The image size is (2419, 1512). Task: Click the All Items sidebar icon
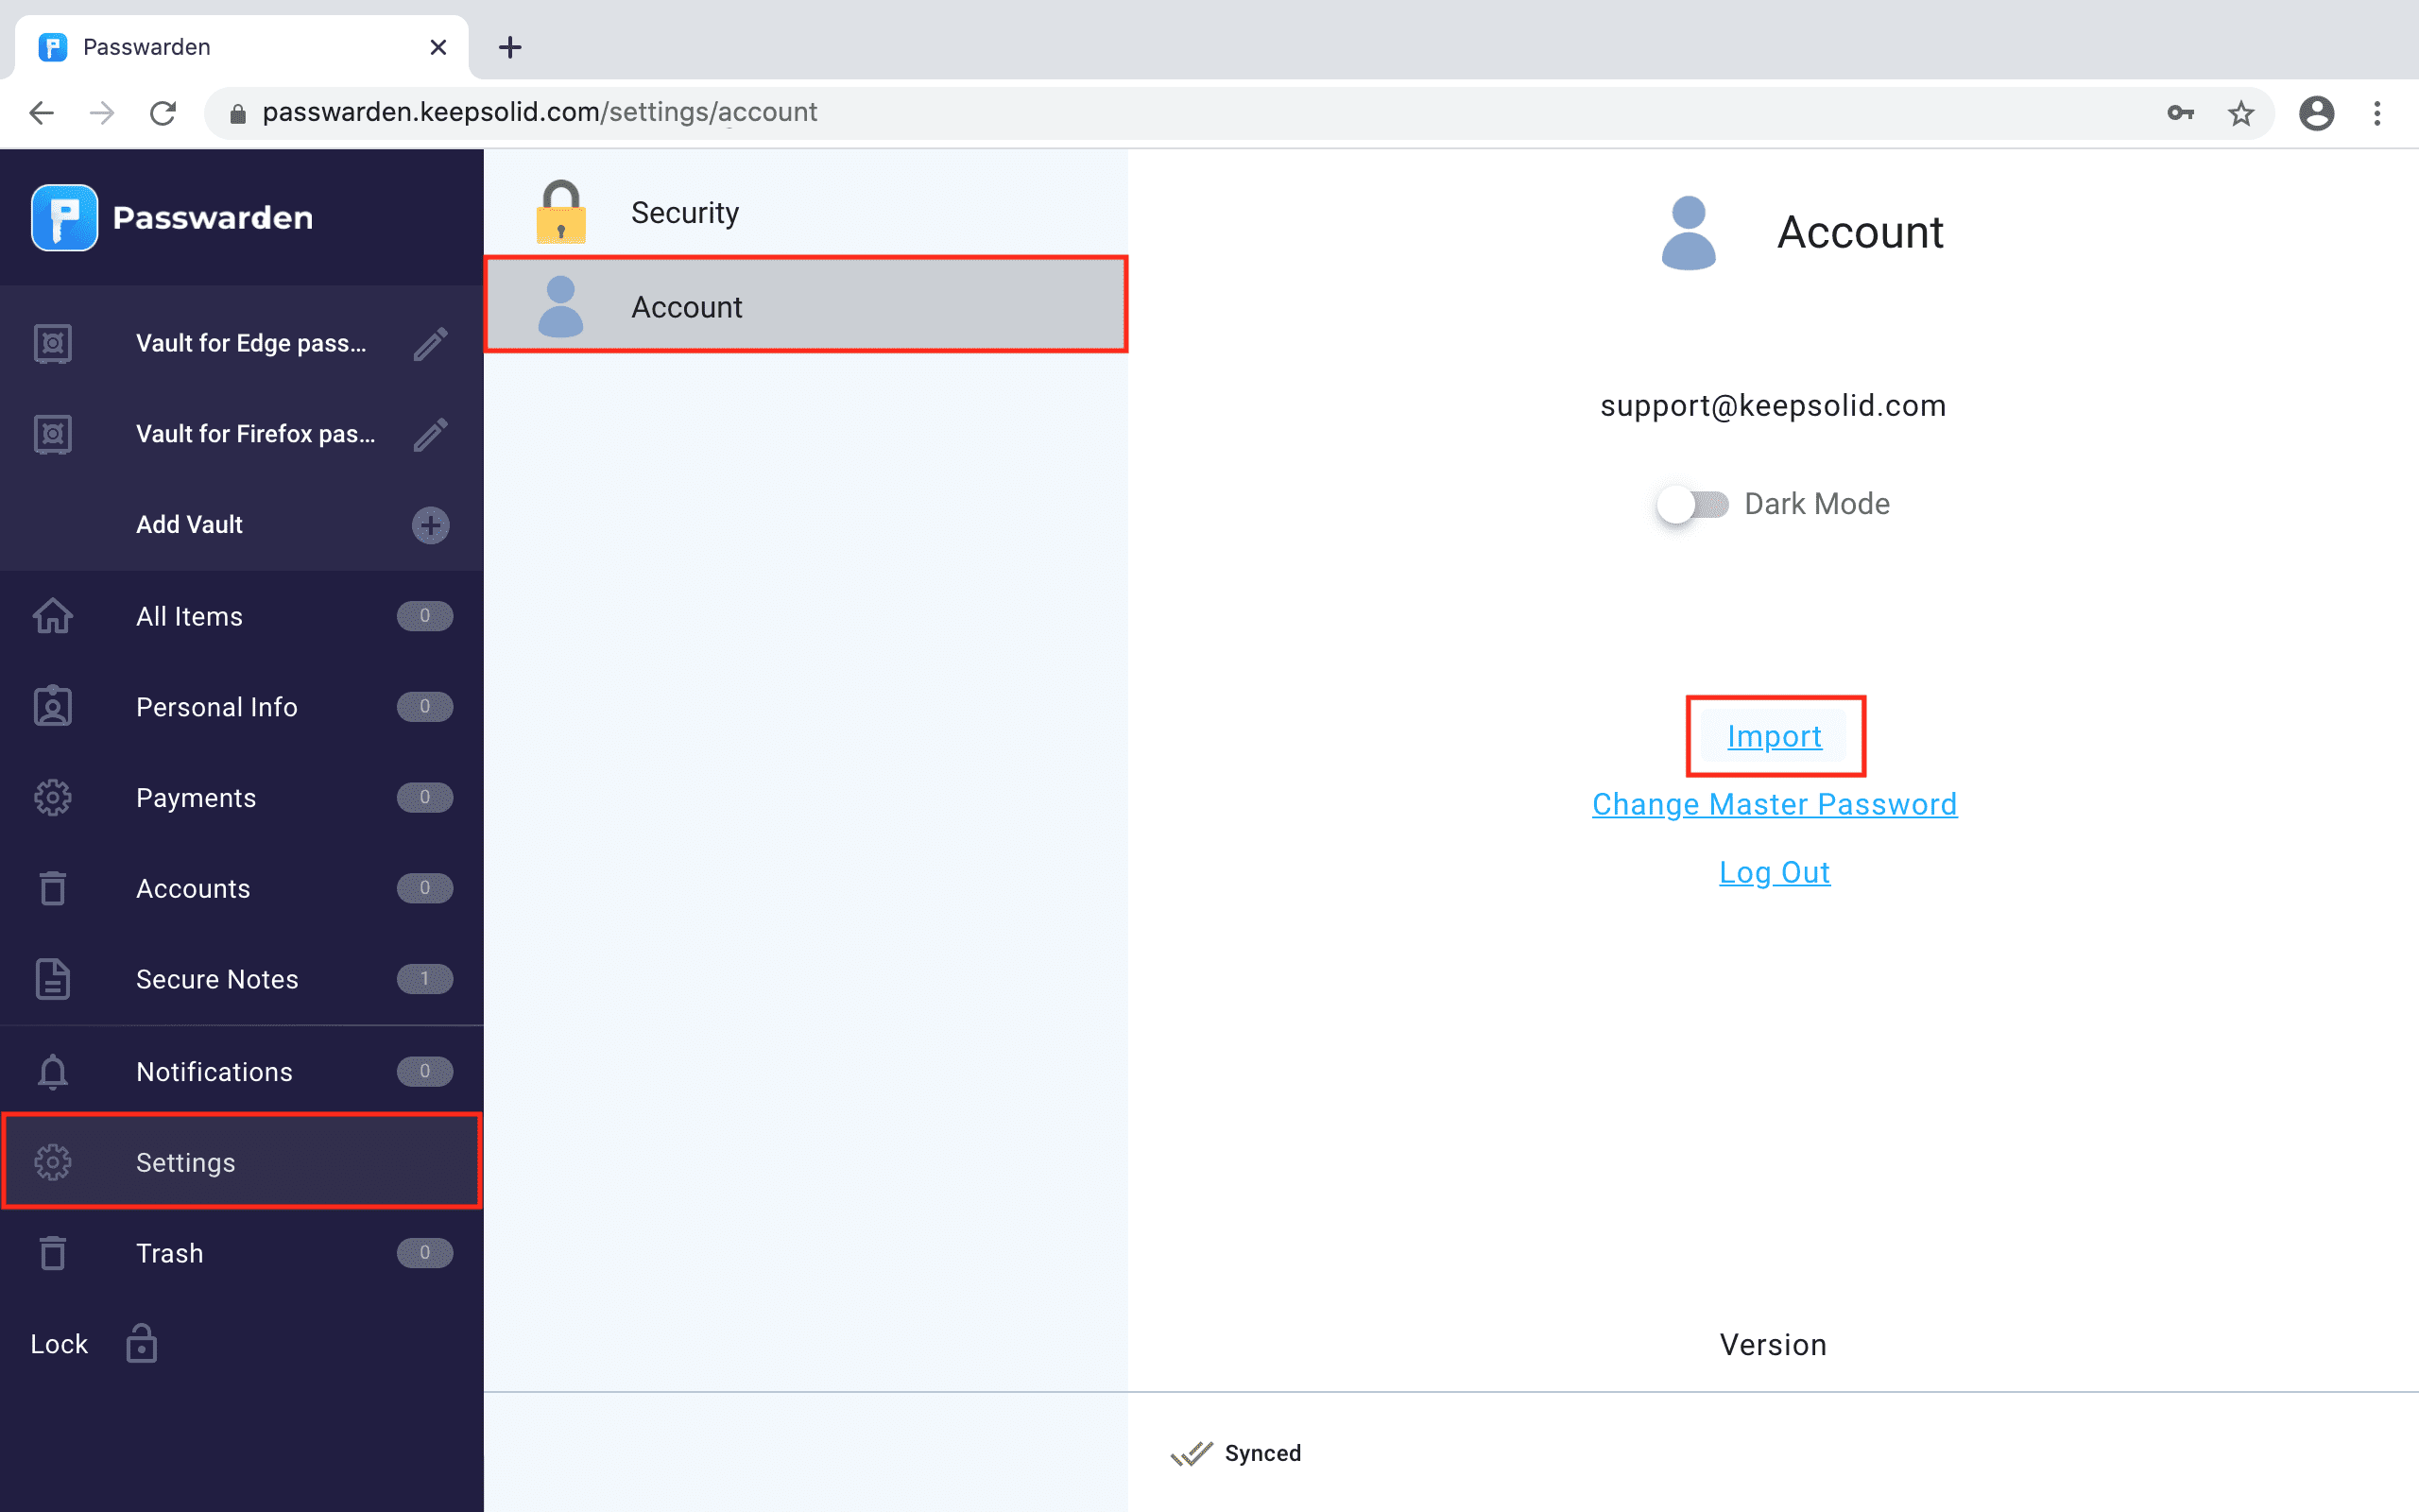[50, 615]
